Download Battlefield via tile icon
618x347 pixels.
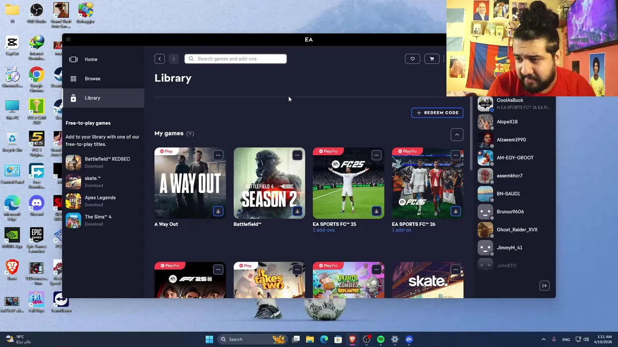tap(297, 211)
